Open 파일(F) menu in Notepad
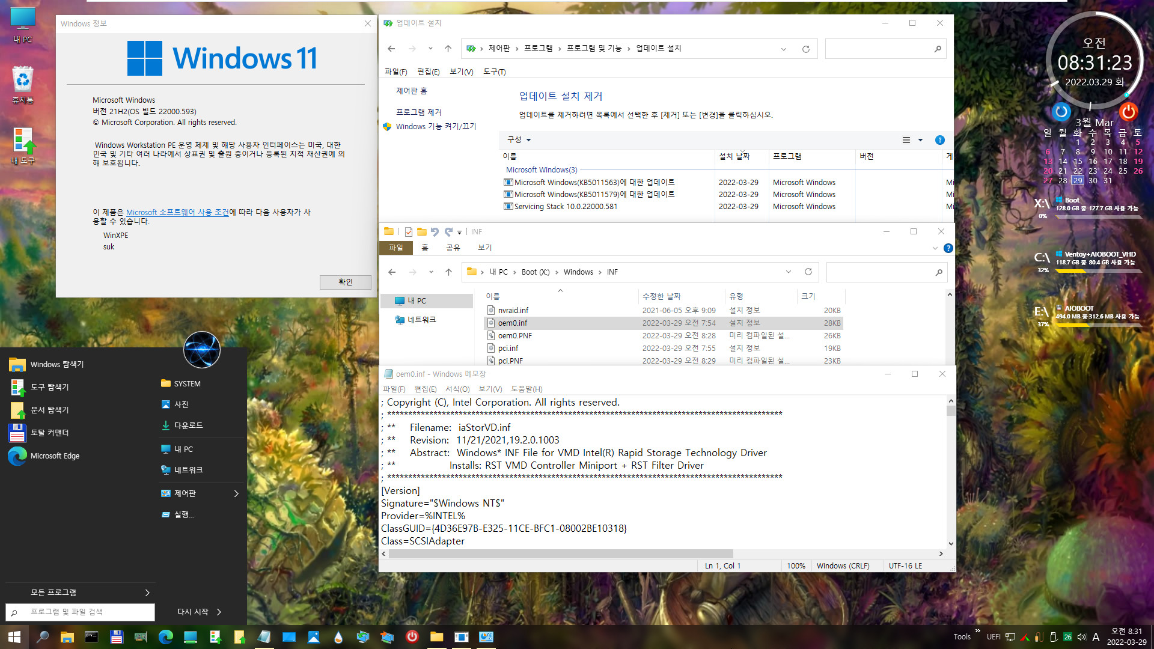1154x649 pixels. click(394, 389)
